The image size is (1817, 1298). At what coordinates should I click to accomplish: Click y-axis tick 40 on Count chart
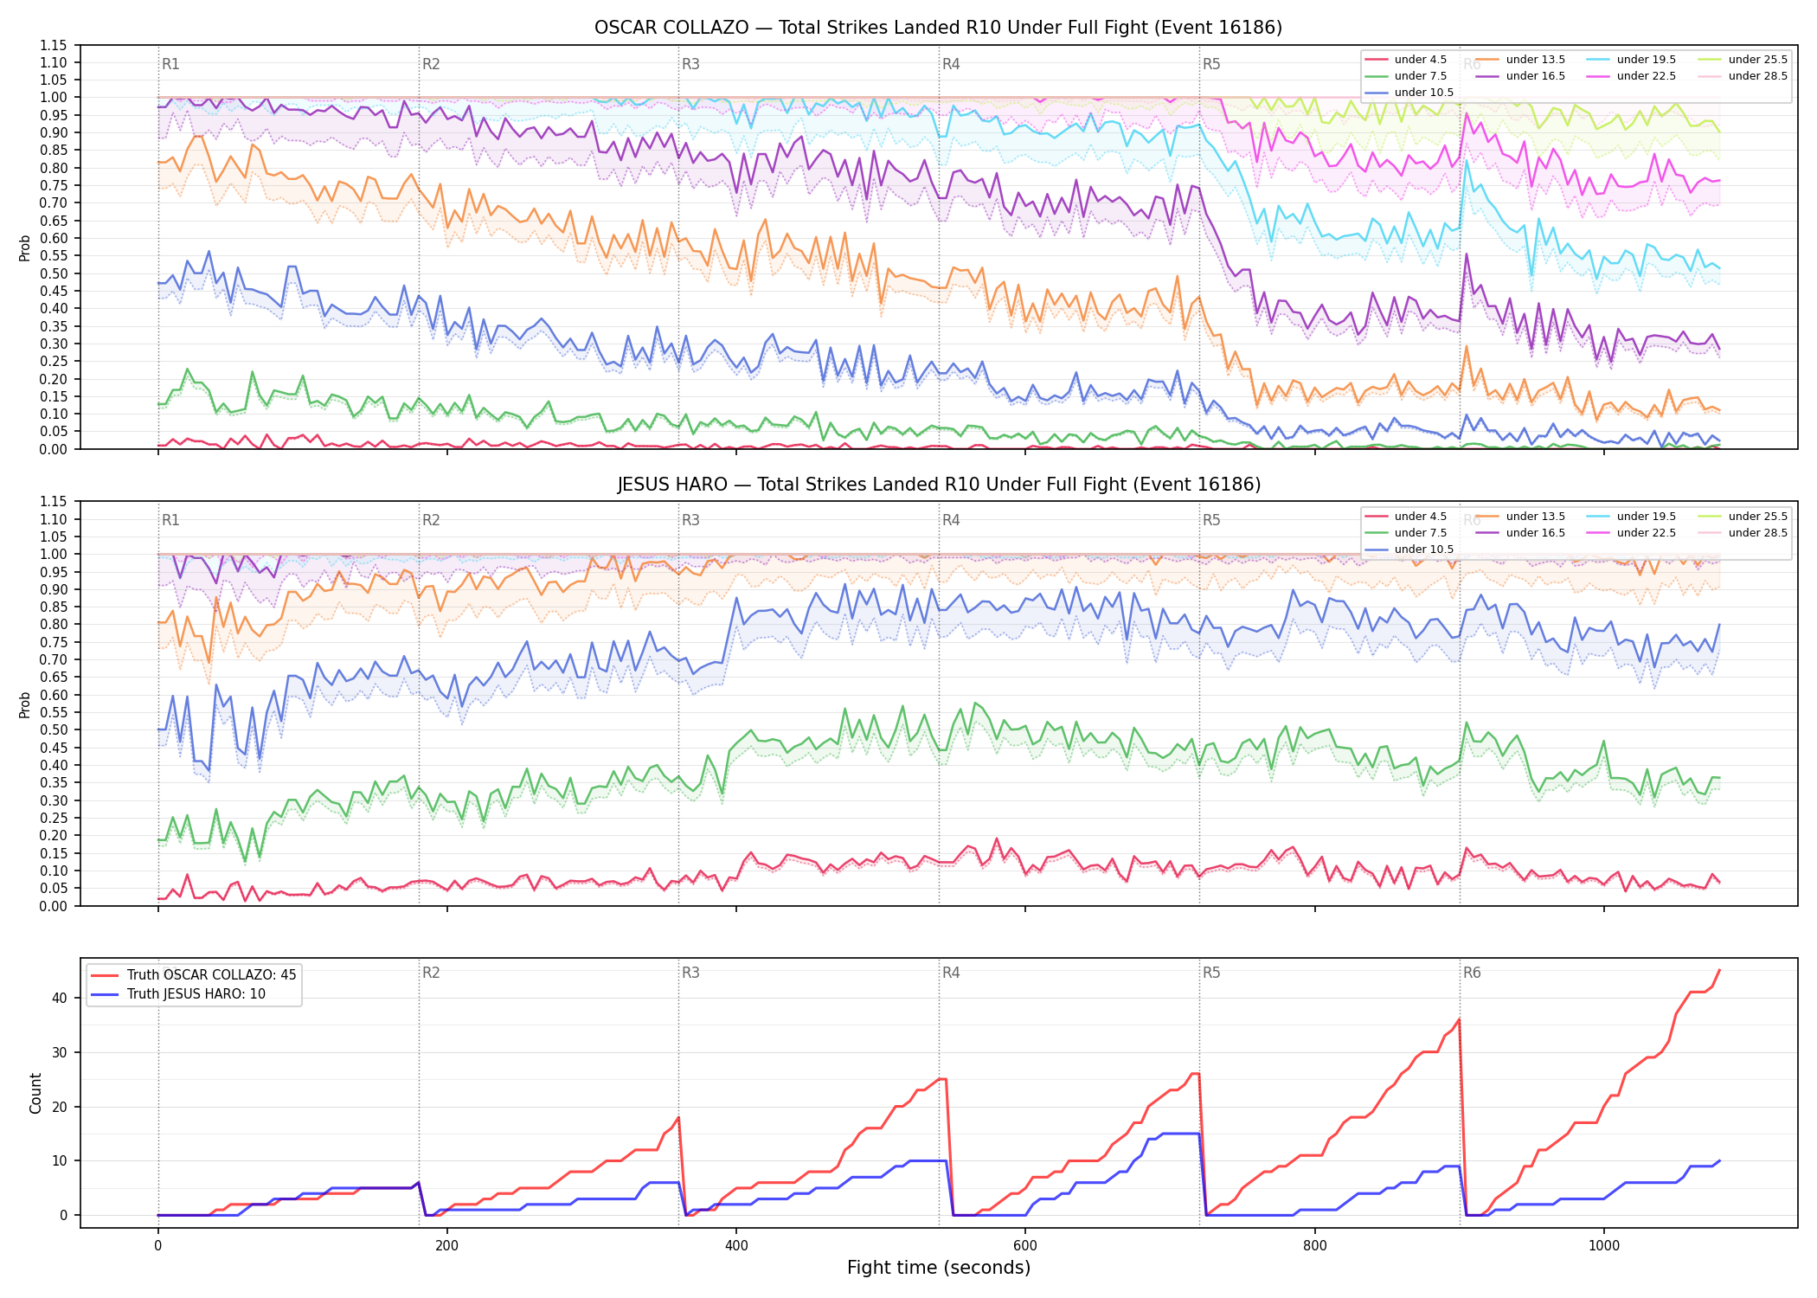(60, 999)
